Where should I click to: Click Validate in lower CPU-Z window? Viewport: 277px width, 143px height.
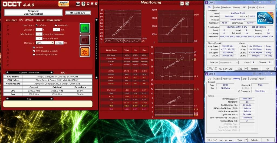pyautogui.click(x=254, y=140)
